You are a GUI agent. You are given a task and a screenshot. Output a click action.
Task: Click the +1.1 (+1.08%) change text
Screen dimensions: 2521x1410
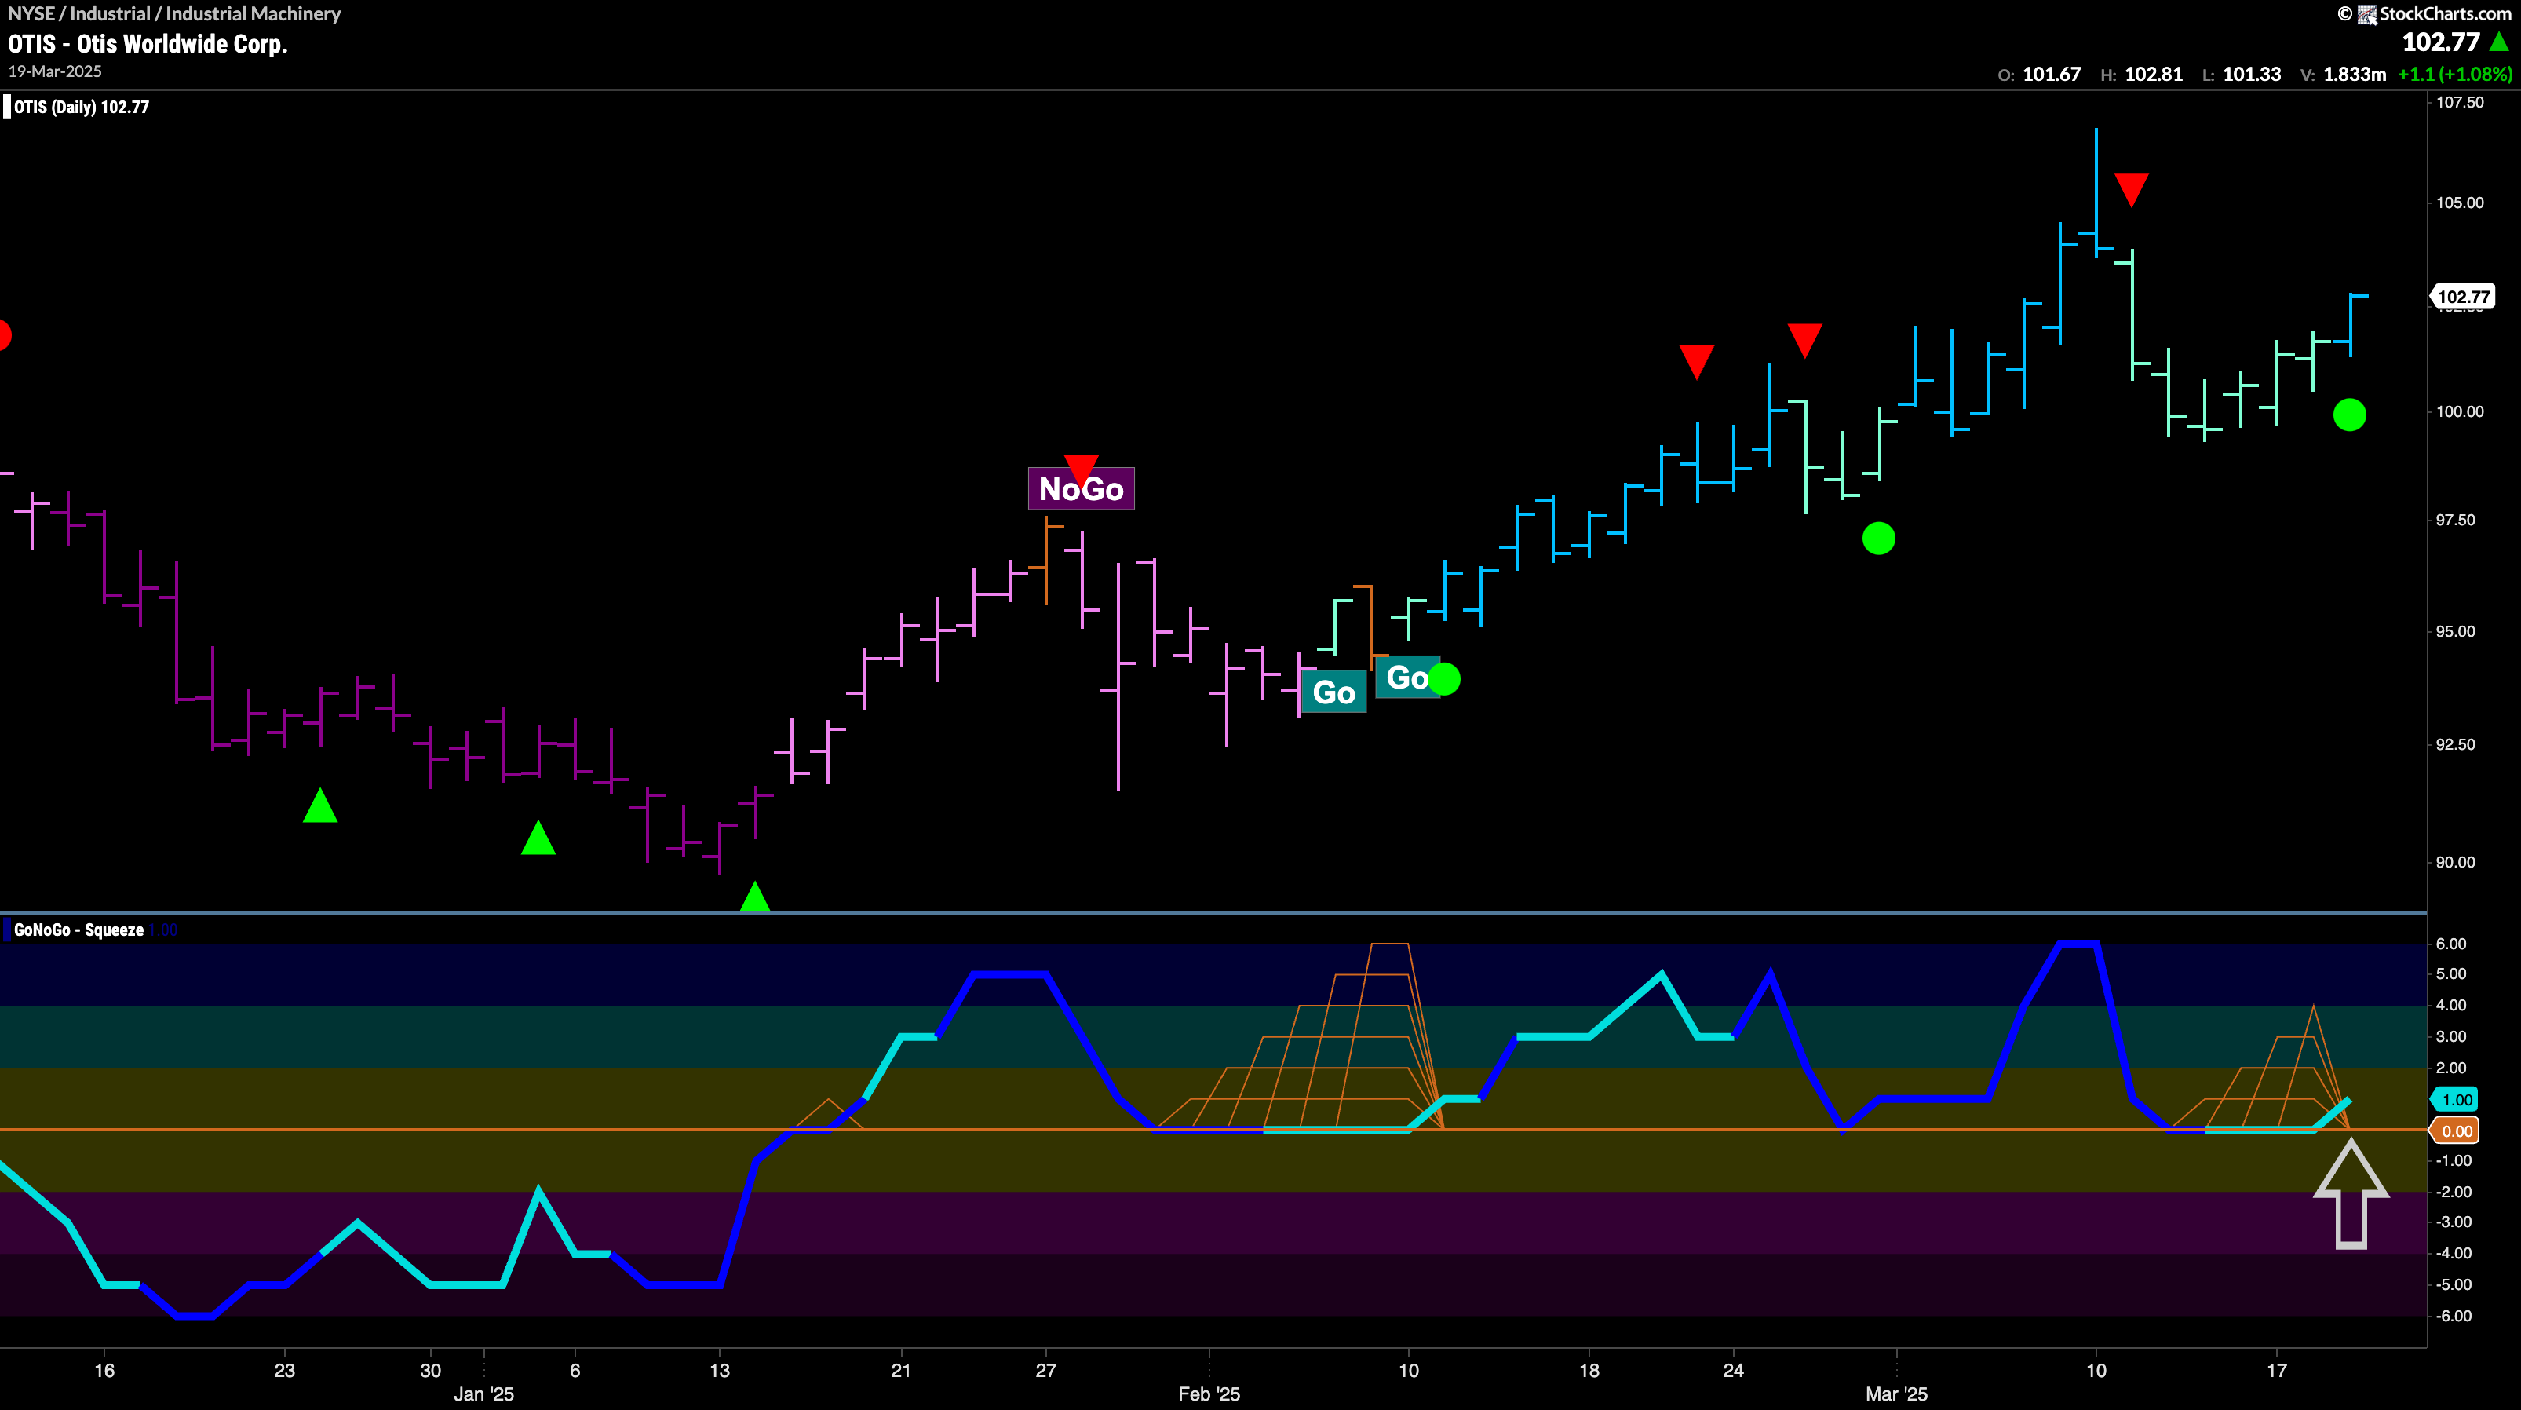tap(2454, 75)
